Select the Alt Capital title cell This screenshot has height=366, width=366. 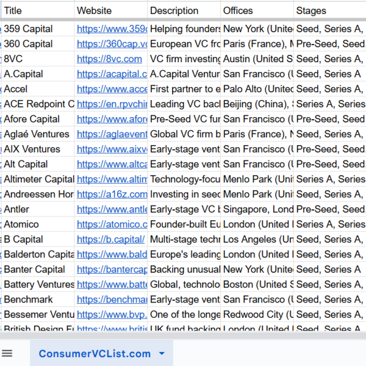pos(38,164)
